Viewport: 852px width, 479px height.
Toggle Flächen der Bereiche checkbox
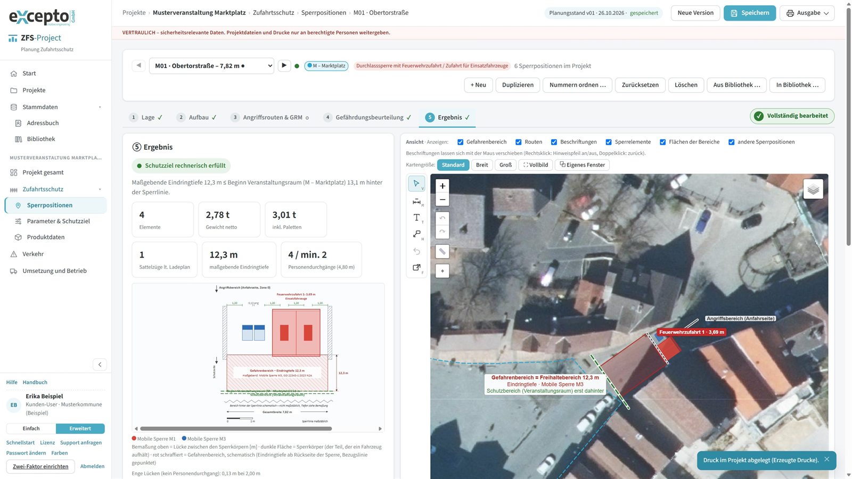[x=663, y=142]
